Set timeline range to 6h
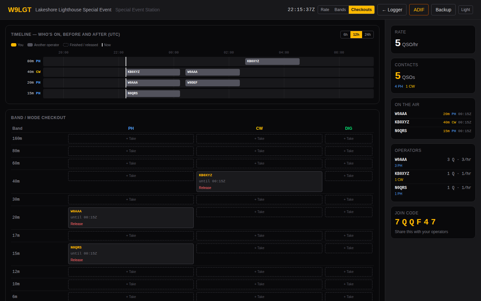 [x=345, y=34]
